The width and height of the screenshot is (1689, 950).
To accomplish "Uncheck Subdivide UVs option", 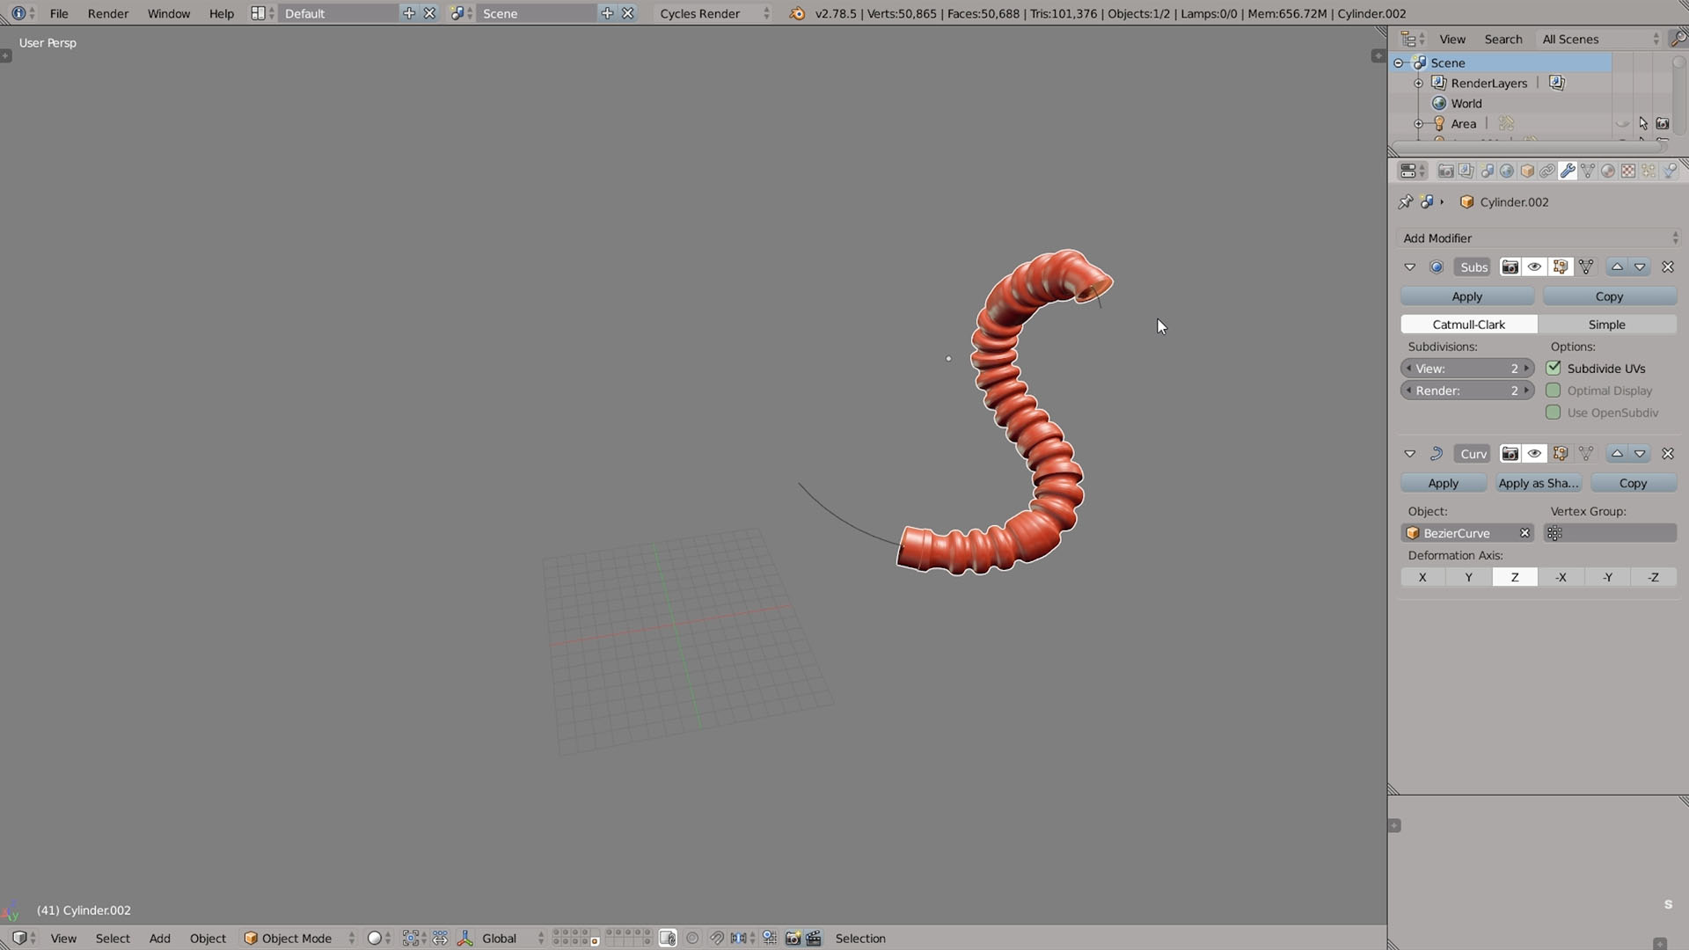I will click(x=1554, y=369).
